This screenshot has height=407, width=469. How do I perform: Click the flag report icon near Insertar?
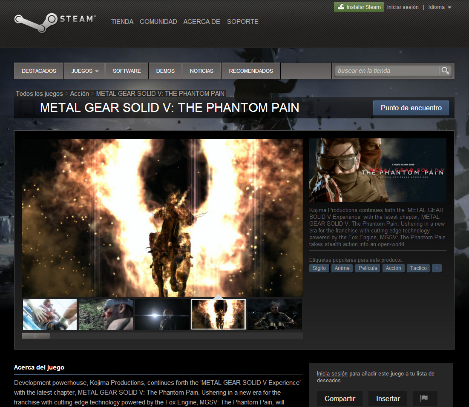click(x=425, y=398)
